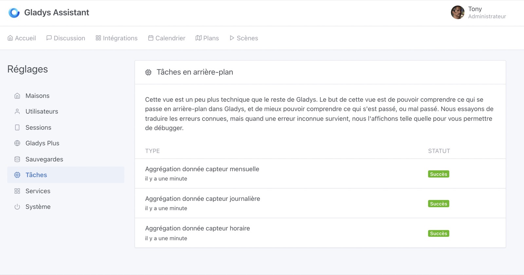
Task: Click Tony's avatar picture
Action: [x=458, y=12]
